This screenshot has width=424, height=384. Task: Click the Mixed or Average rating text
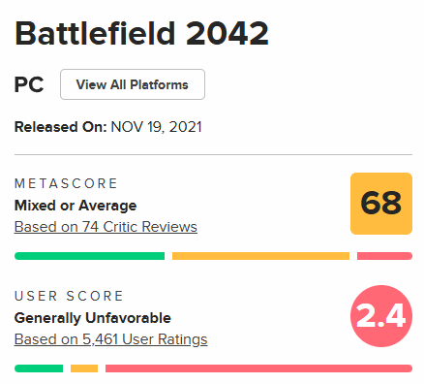coord(76,206)
